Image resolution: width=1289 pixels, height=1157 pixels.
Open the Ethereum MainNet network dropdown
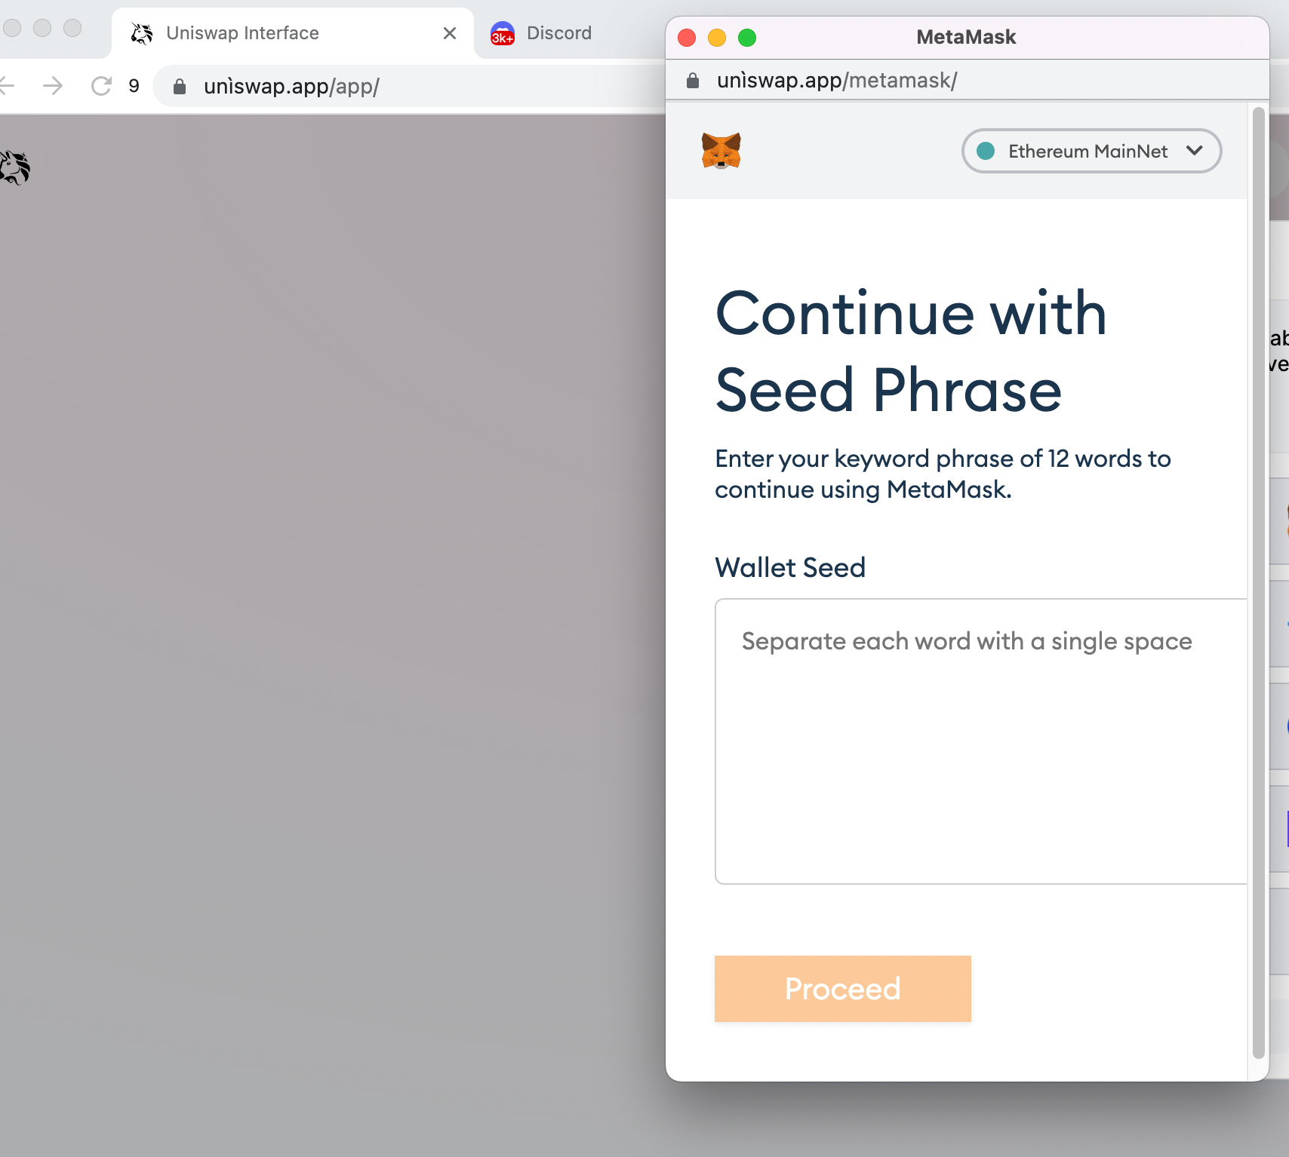click(1091, 151)
